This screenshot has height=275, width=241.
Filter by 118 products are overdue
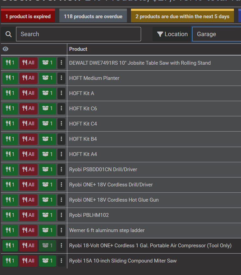pyautogui.click(x=93, y=15)
